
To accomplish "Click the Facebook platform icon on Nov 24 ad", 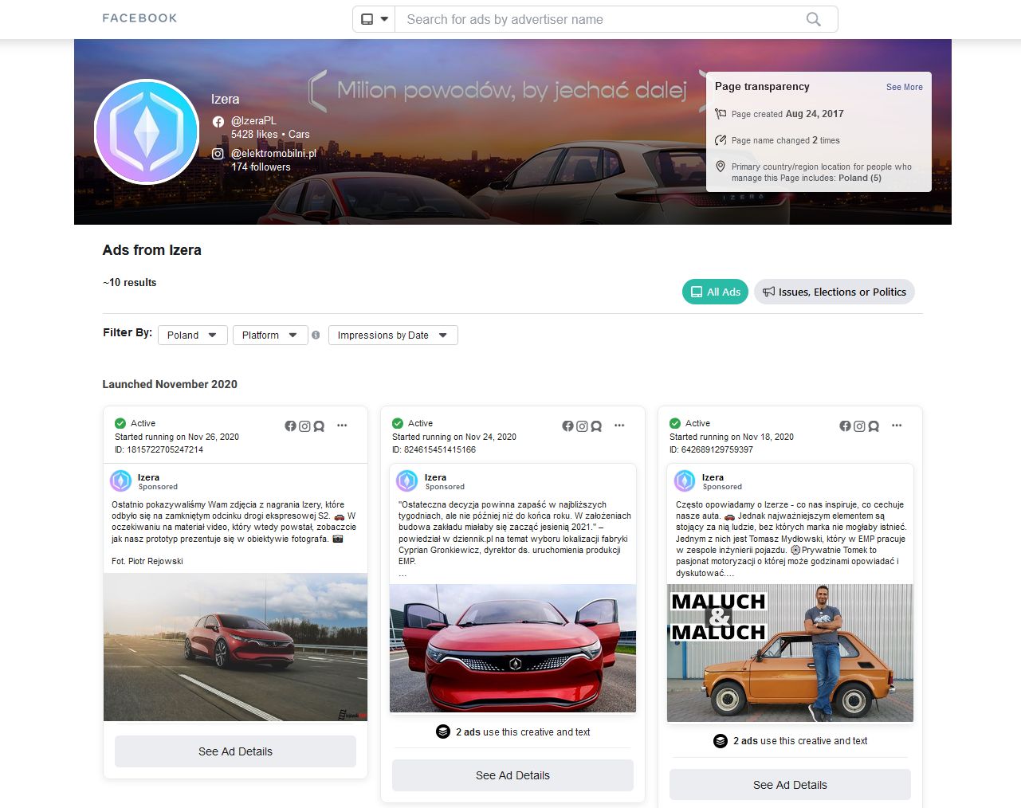I will coord(568,426).
